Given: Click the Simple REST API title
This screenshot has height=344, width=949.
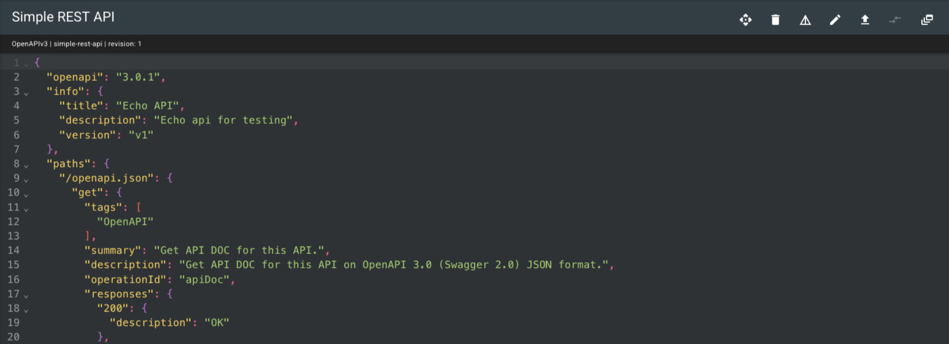Looking at the screenshot, I should (x=63, y=17).
